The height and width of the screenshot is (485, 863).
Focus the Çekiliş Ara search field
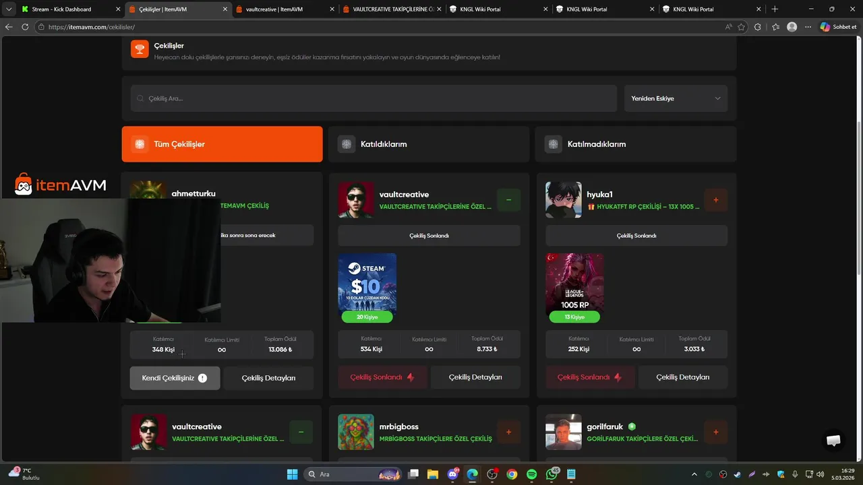point(374,98)
